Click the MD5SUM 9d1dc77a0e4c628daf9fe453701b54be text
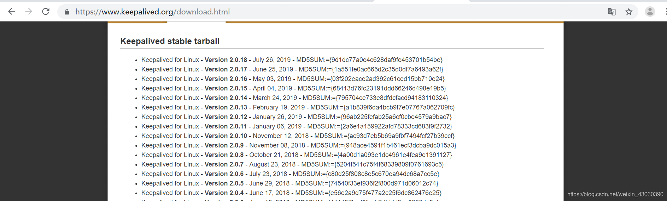This screenshot has width=667, height=201. click(369, 60)
